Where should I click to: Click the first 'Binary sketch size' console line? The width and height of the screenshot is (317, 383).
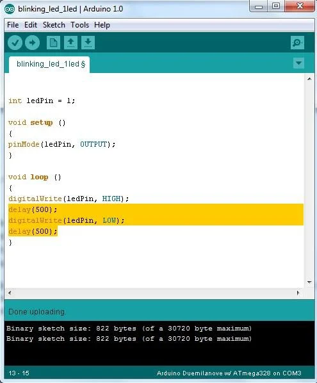coord(129,329)
